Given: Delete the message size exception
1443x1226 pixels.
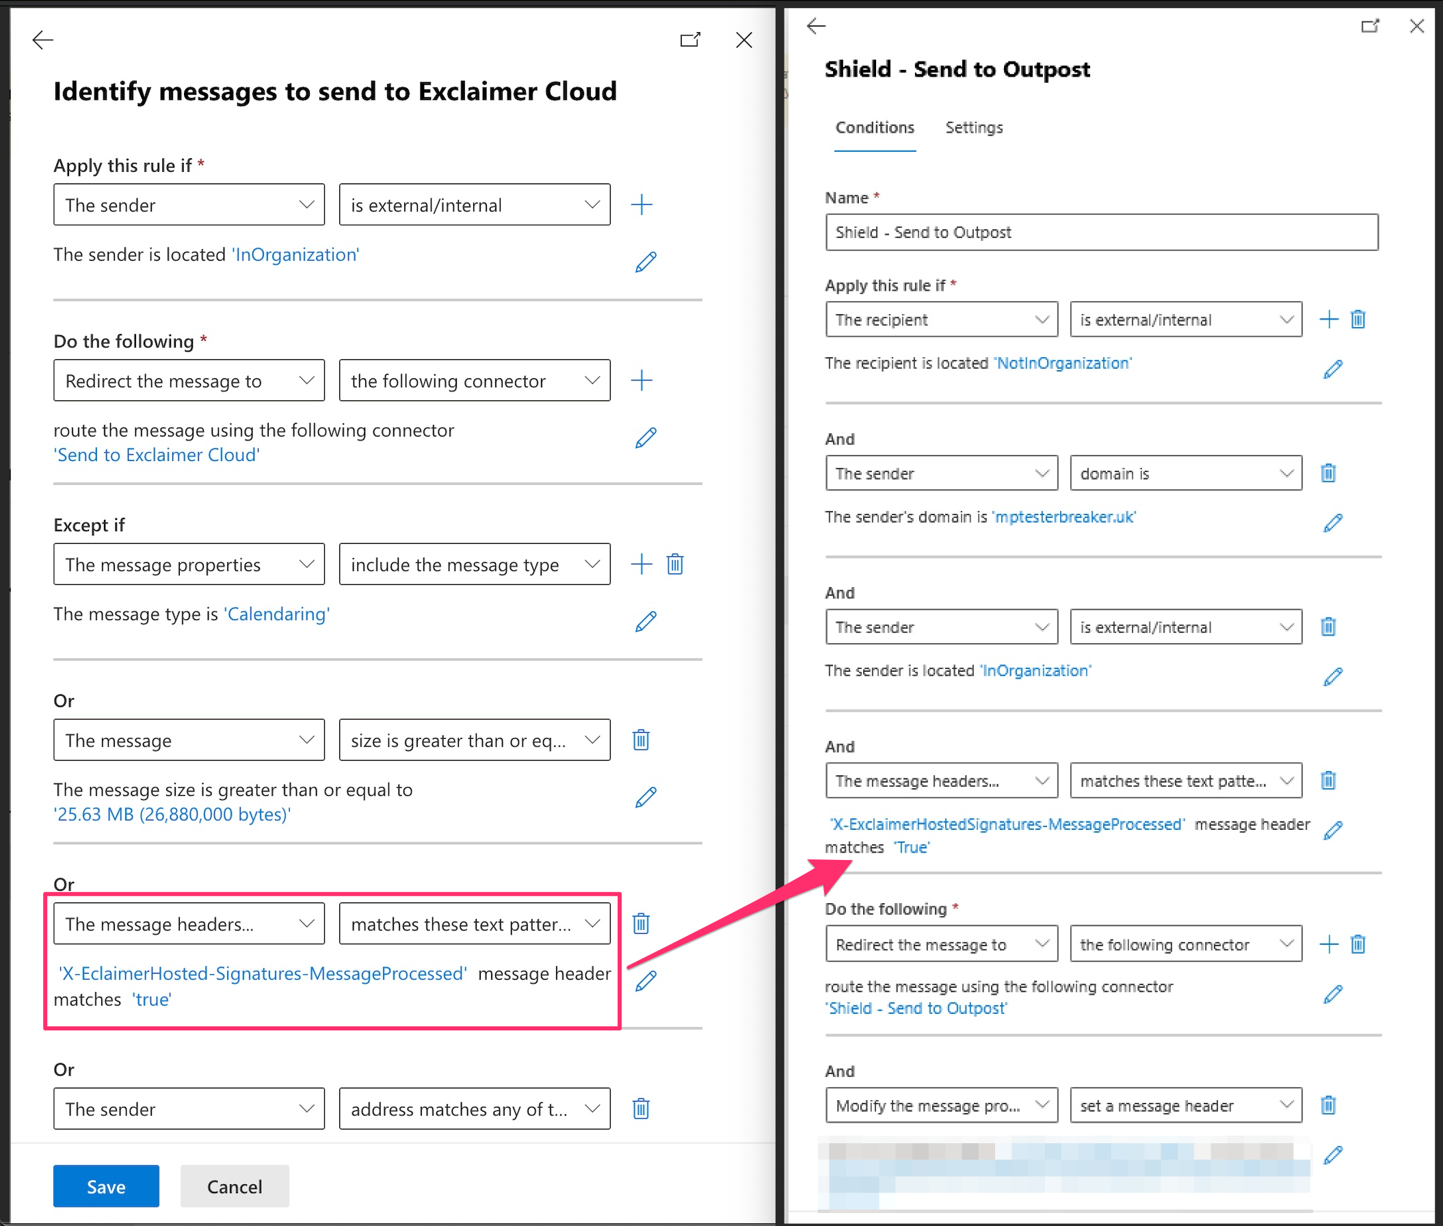Looking at the screenshot, I should pyautogui.click(x=641, y=740).
